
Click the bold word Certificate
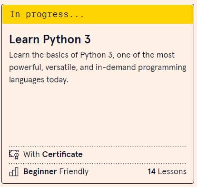[62, 154]
